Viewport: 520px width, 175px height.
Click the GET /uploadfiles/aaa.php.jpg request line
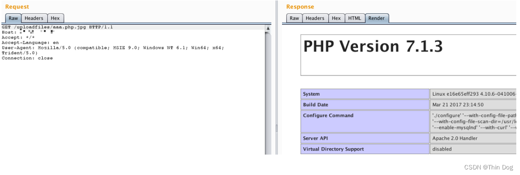58,27
